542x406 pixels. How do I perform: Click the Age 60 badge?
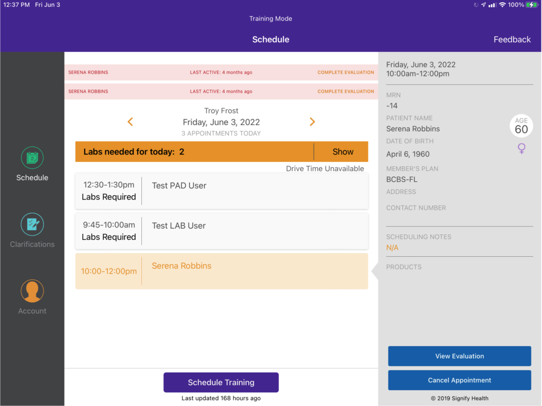521,127
